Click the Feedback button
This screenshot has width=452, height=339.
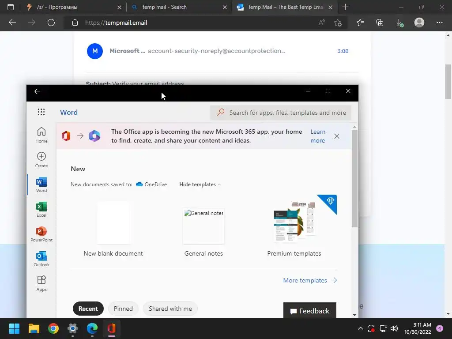pos(310,311)
